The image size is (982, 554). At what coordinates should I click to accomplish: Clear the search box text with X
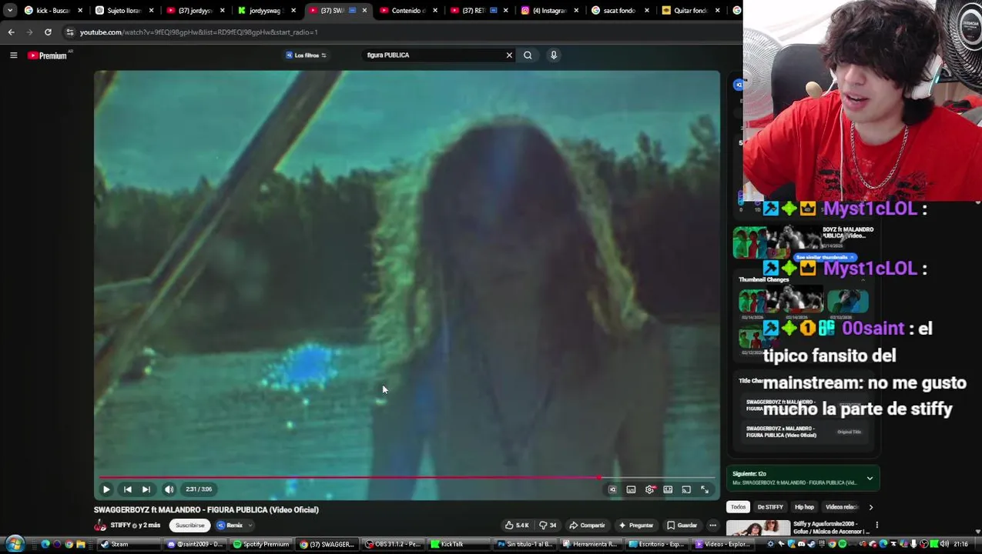click(x=509, y=55)
